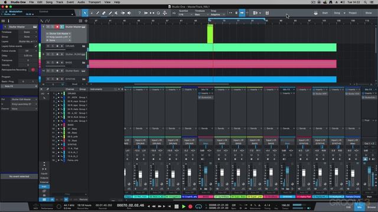
Task: Switch to the Project page
Action: pyautogui.click(x=353, y=13)
